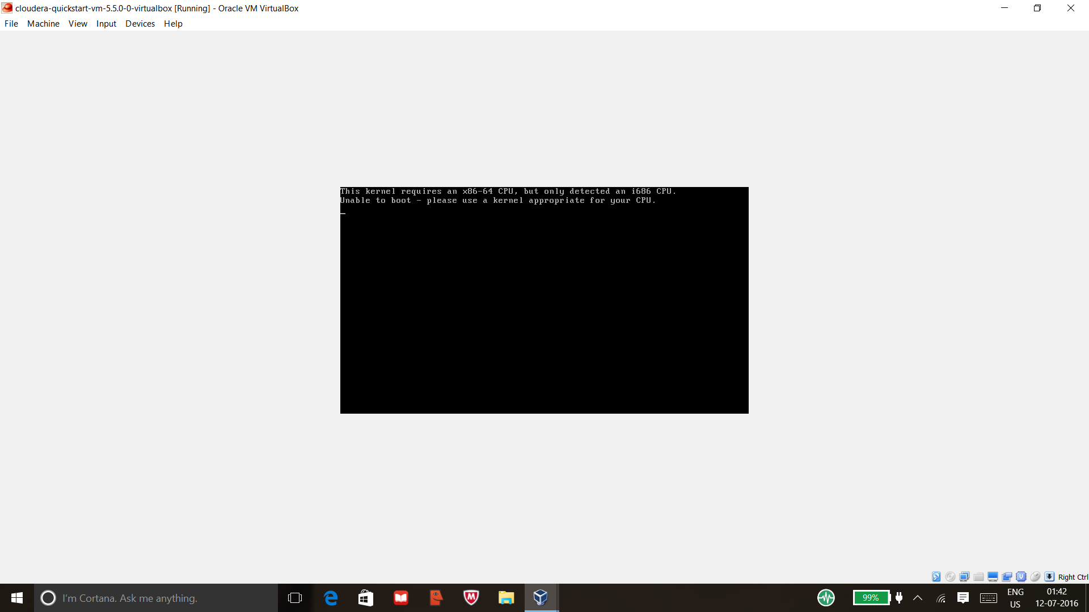Click the hard disk activity status icon
The width and height of the screenshot is (1089, 612).
coord(936,576)
